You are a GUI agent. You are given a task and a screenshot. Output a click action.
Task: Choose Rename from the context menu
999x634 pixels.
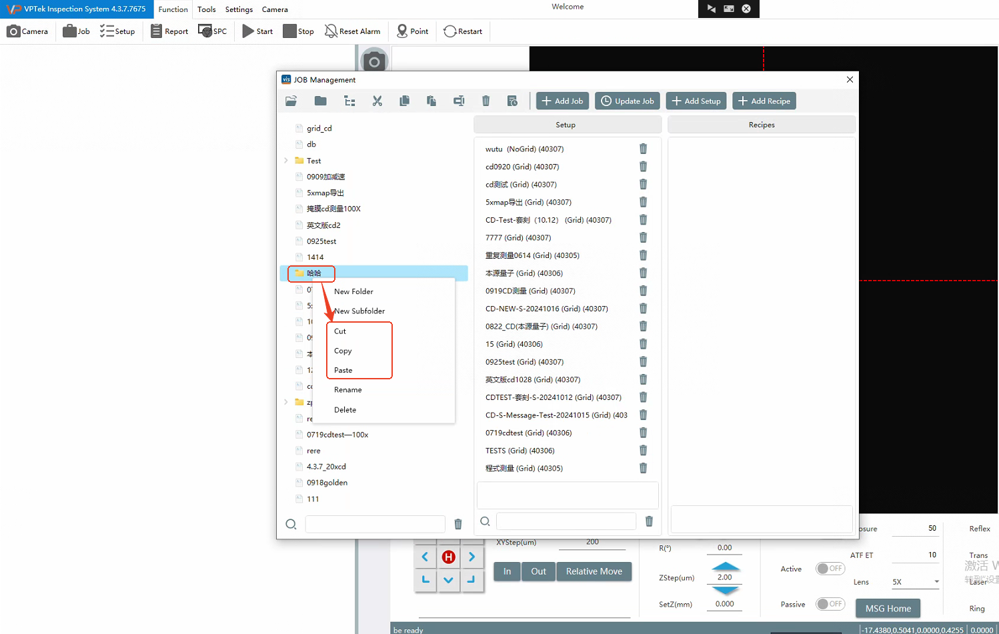347,390
